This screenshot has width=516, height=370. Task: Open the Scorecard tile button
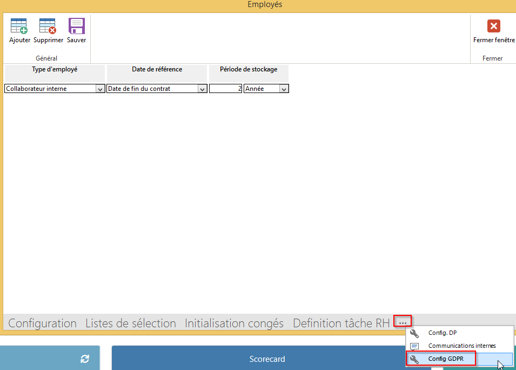point(267,359)
